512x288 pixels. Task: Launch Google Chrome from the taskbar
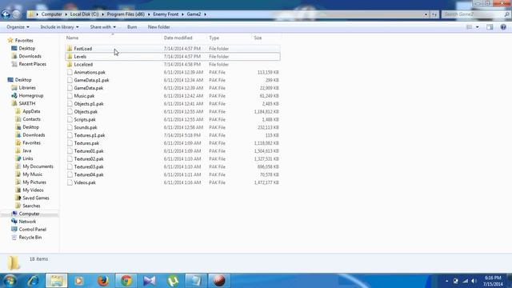click(126, 281)
